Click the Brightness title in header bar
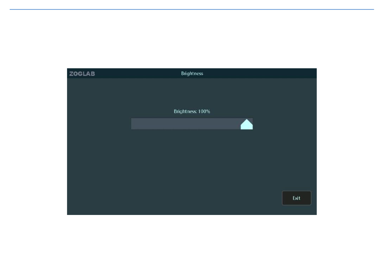 192,74
